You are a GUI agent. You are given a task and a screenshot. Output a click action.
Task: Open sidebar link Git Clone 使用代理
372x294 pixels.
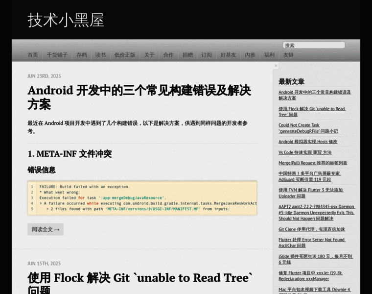coord(312,229)
